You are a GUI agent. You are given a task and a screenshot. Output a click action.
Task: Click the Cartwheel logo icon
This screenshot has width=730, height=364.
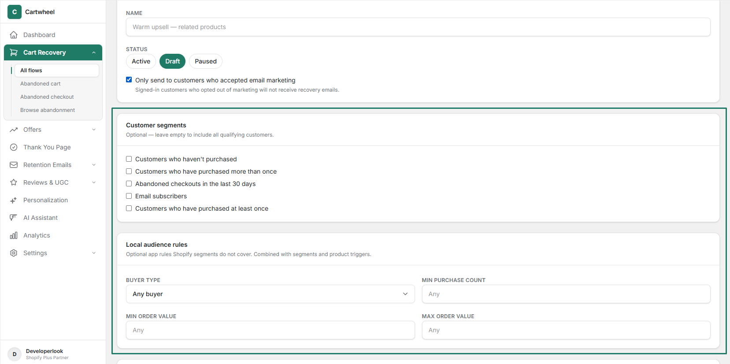(15, 12)
